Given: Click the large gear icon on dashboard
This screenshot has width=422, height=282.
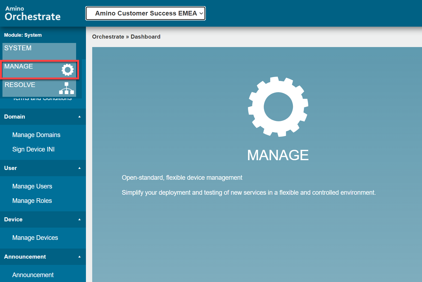Looking at the screenshot, I should click(x=278, y=107).
